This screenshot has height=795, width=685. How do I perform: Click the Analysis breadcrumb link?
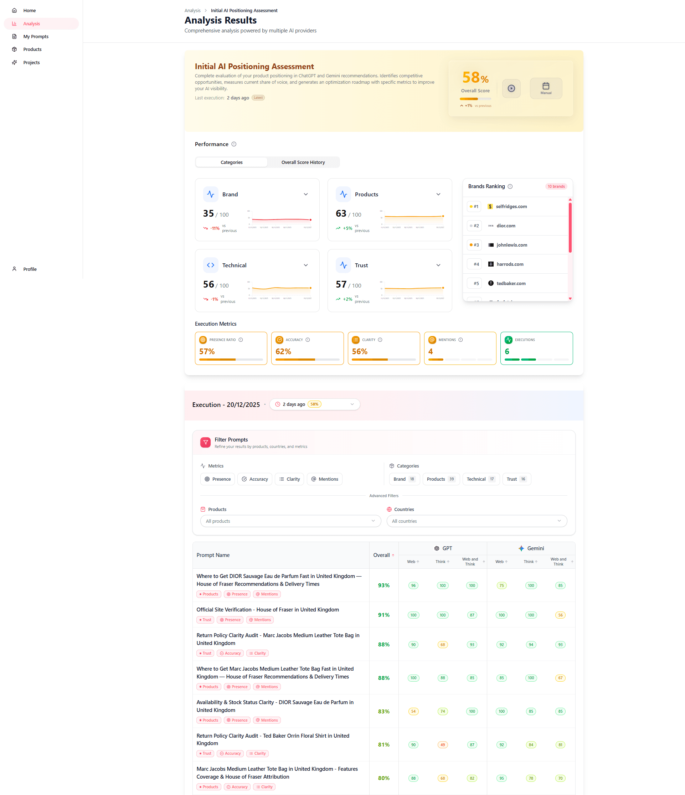(x=192, y=10)
